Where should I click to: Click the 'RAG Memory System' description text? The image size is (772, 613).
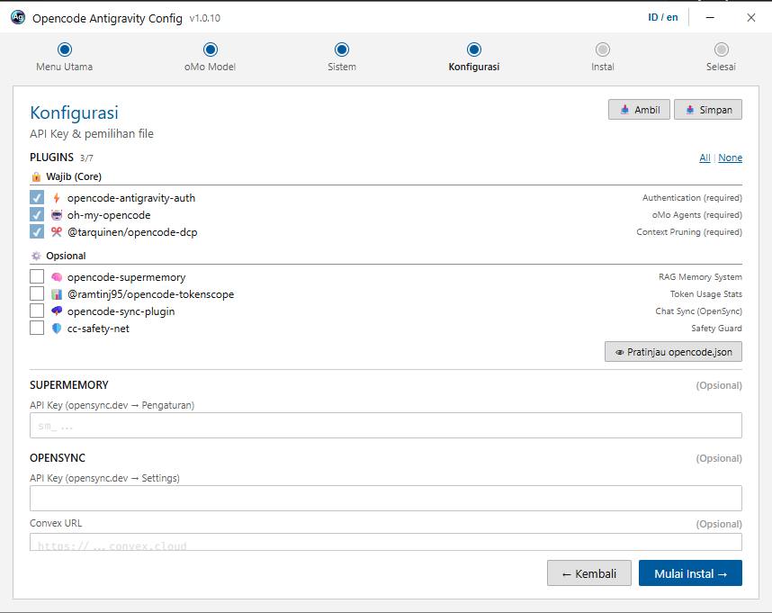[700, 277]
